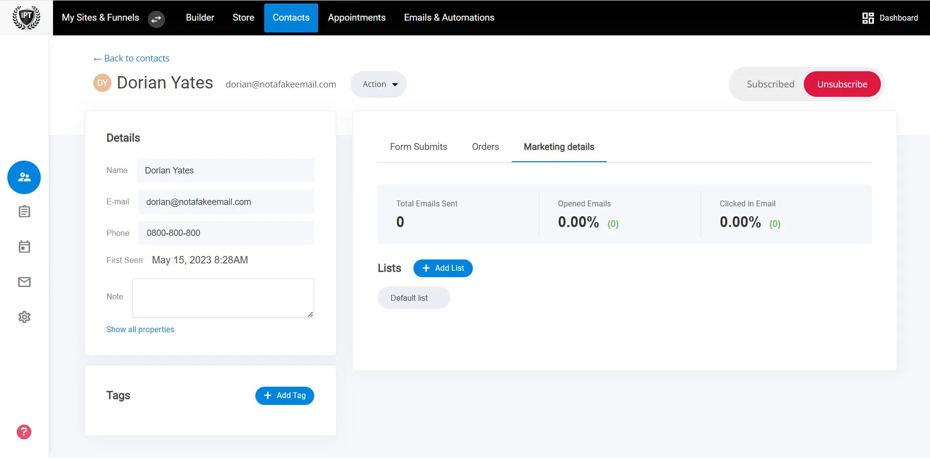Select the Subscribed toggle option
Viewport: 930px width, 458px height.
pos(770,85)
